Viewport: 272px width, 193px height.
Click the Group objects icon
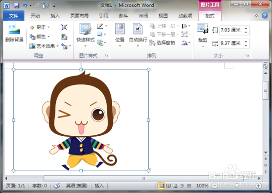pos(184,34)
